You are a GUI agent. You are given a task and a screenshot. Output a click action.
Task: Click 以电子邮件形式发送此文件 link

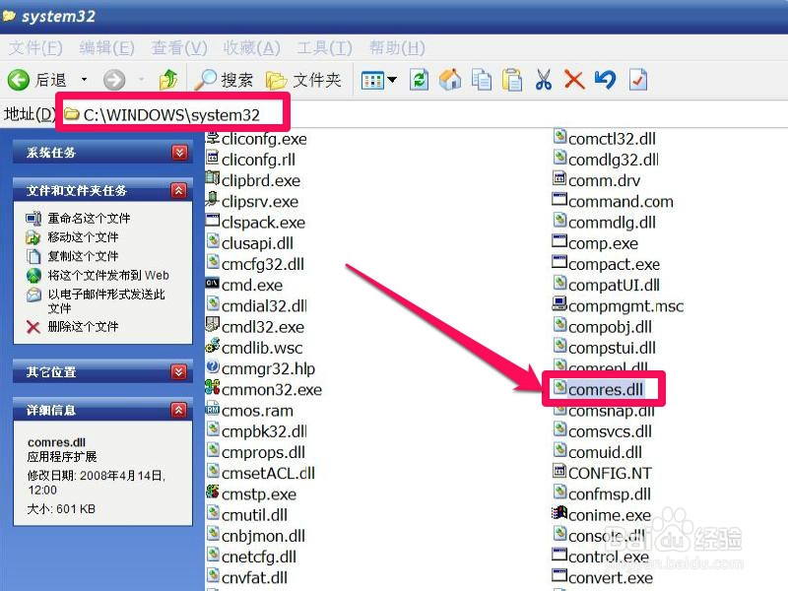coord(106,301)
